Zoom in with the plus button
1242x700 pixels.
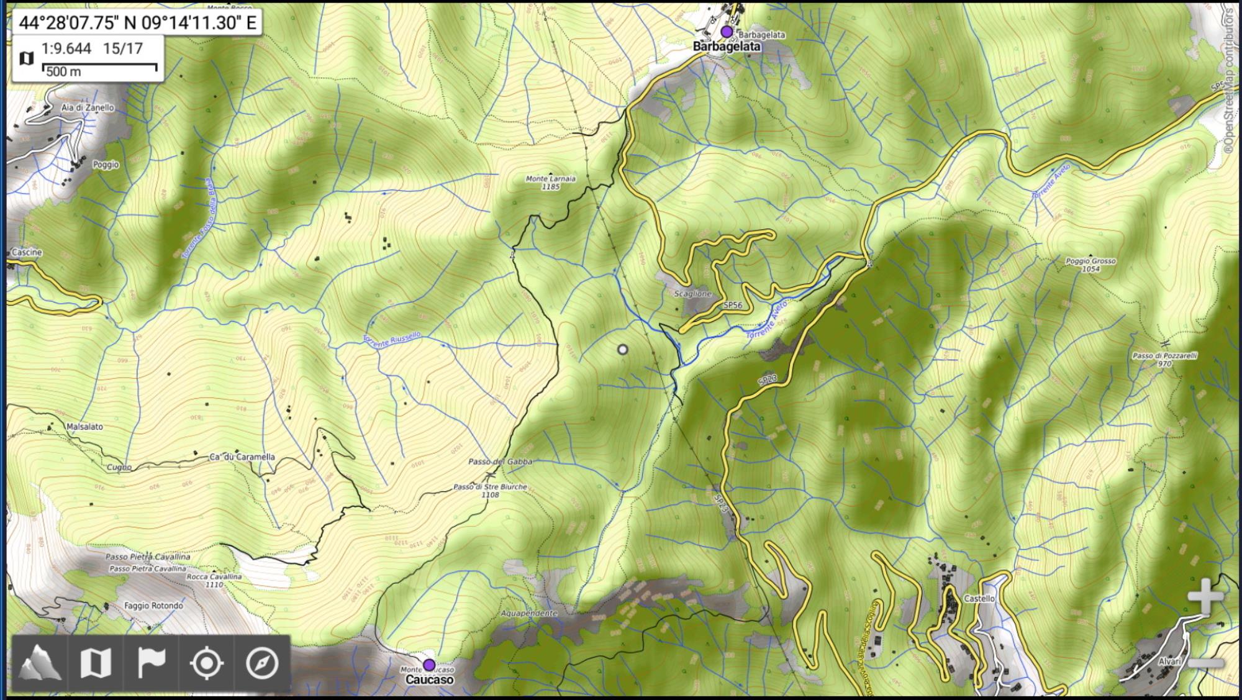tap(1205, 598)
